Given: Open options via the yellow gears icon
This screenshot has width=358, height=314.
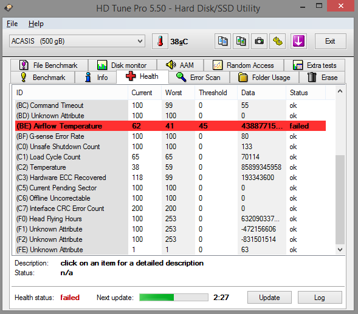Looking at the screenshot, I should click(x=277, y=41).
